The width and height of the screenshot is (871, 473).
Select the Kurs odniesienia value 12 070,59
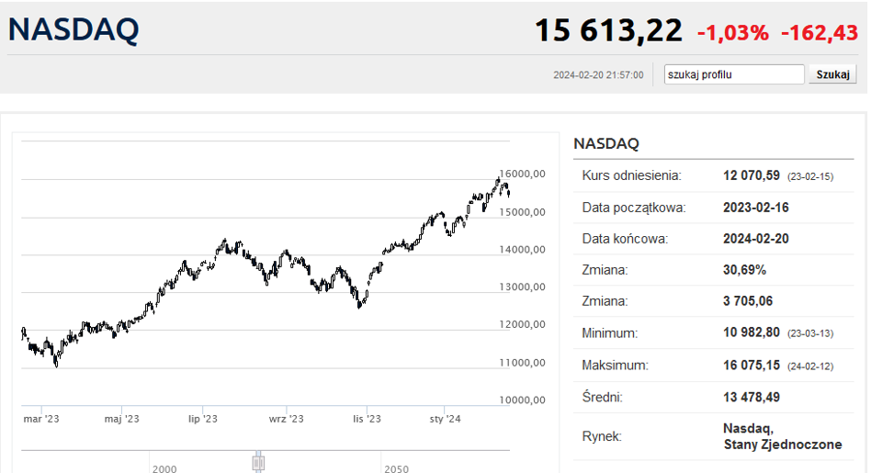tap(751, 175)
